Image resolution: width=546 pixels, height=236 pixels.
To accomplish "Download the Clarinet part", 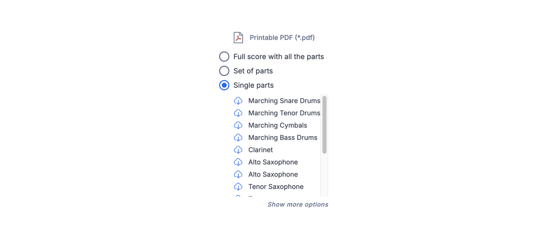I will 238,150.
